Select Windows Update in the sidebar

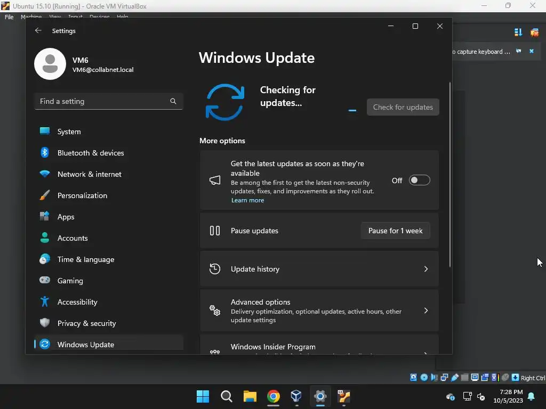click(109, 345)
